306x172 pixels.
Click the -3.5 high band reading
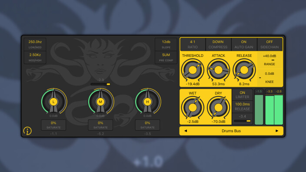pos(147,134)
